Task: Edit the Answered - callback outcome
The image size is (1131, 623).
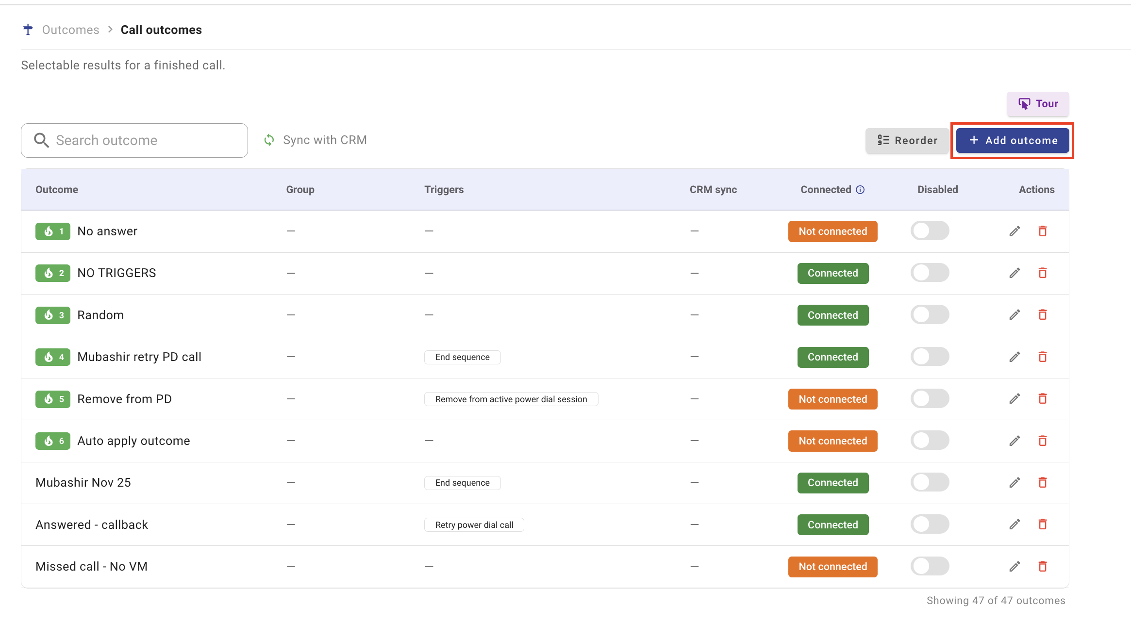Action: pos(1015,525)
